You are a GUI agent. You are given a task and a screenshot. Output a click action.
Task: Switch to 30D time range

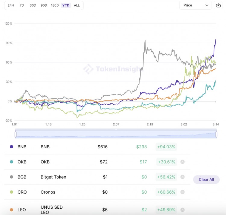click(x=33, y=5)
